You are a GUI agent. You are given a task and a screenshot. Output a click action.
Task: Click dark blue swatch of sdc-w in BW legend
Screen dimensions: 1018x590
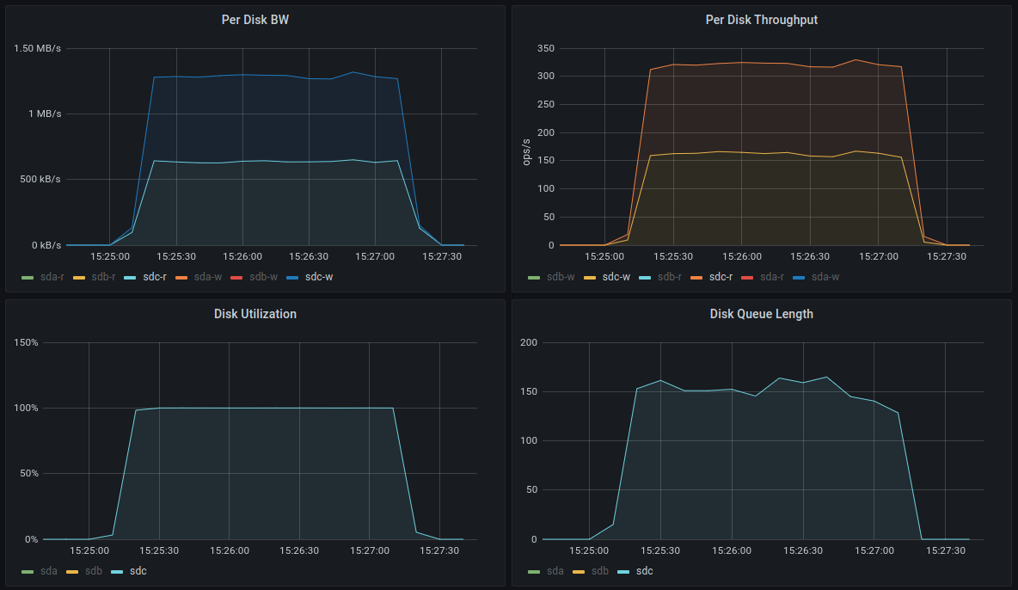pos(292,278)
